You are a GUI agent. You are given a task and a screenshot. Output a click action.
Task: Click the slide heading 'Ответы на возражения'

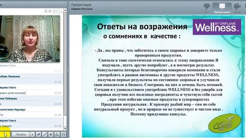click(142, 26)
